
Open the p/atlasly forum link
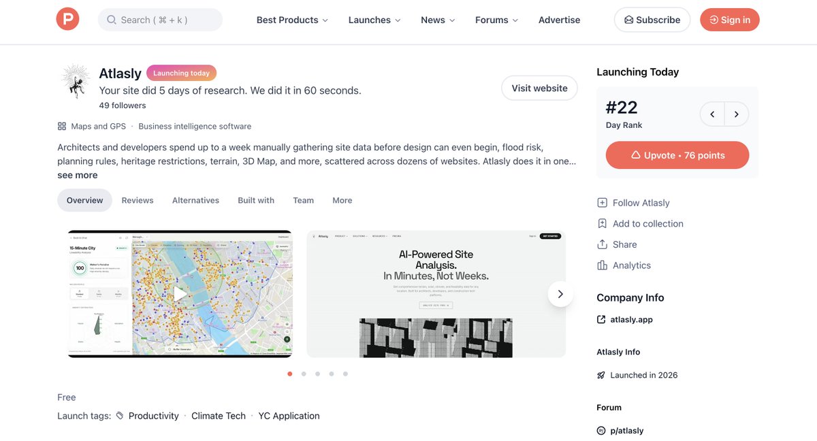620,431
